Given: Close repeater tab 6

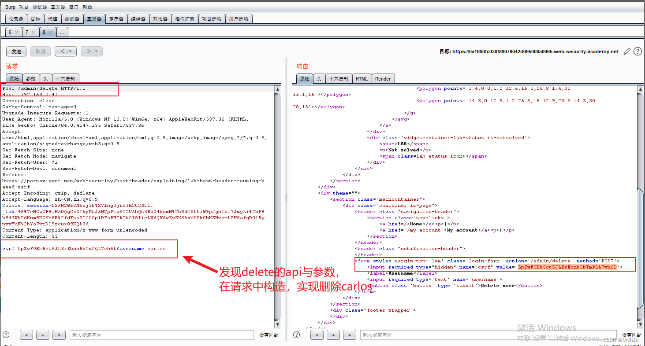Looking at the screenshot, I should click(x=16, y=33).
